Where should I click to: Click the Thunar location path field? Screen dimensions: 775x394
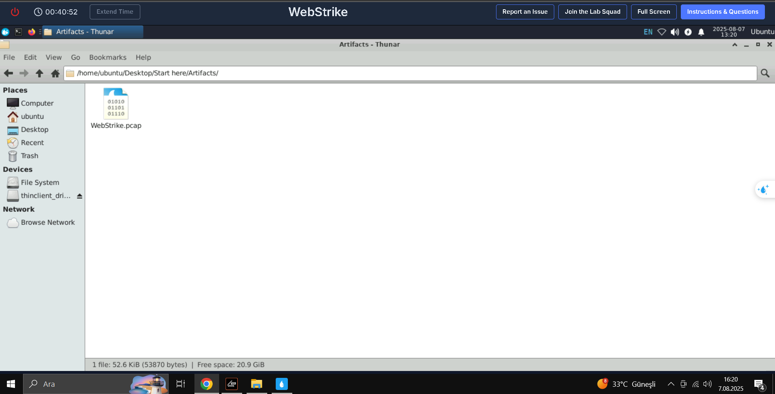tap(410, 73)
